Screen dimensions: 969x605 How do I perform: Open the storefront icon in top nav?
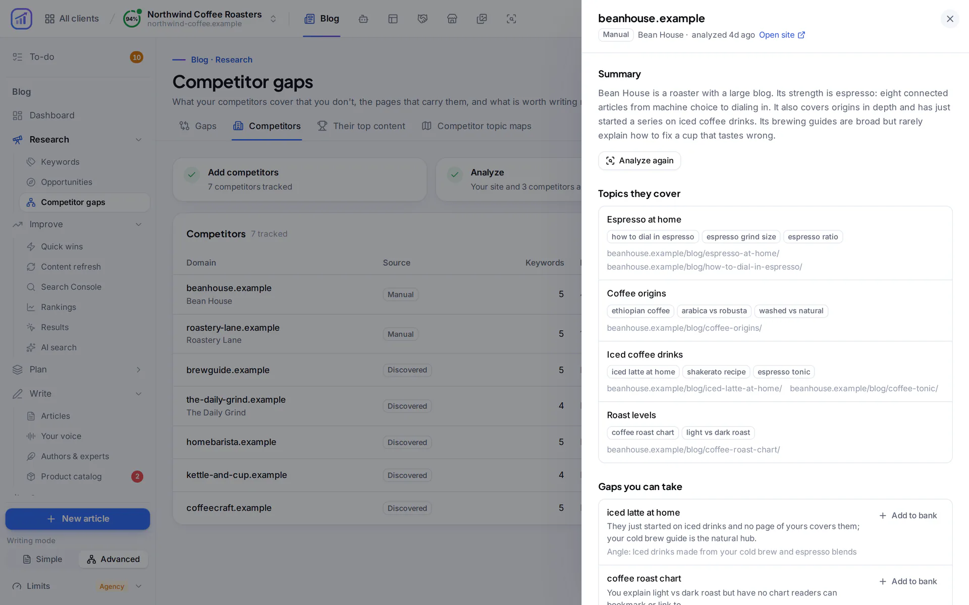(452, 19)
